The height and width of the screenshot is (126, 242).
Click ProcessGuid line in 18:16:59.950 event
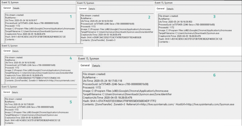pos(108,24)
